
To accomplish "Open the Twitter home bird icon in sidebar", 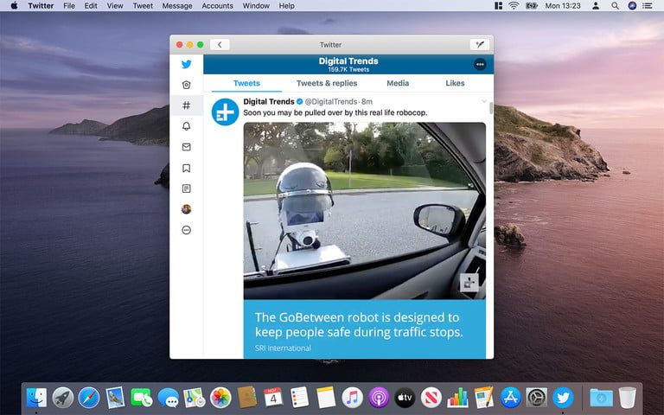I will (187, 64).
